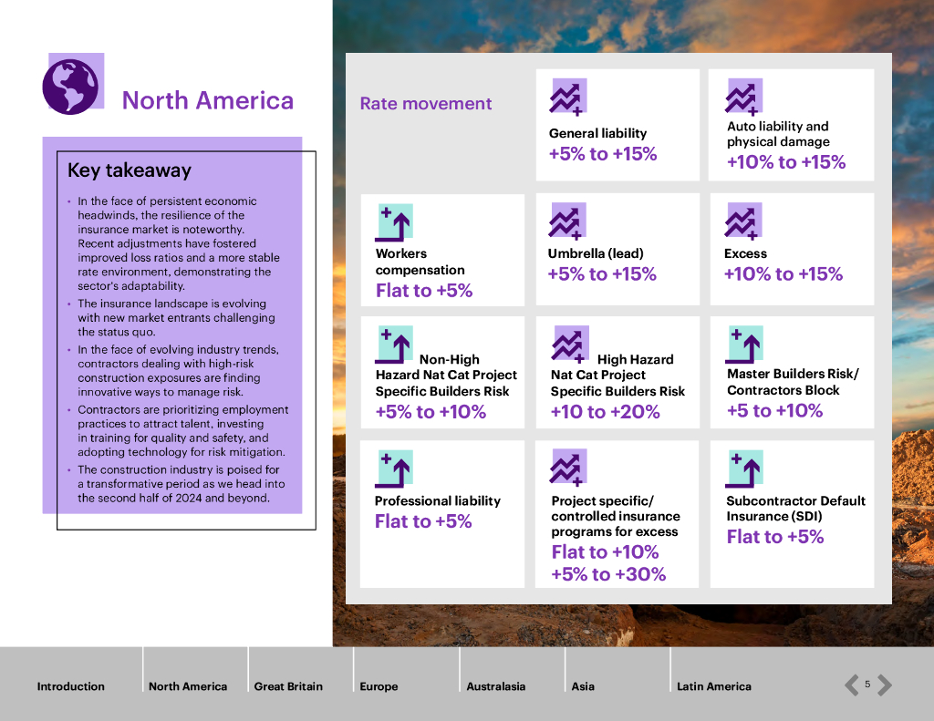Viewport: 934px width, 721px height.
Task: Click the Key takeaway heading
Action: click(130, 170)
